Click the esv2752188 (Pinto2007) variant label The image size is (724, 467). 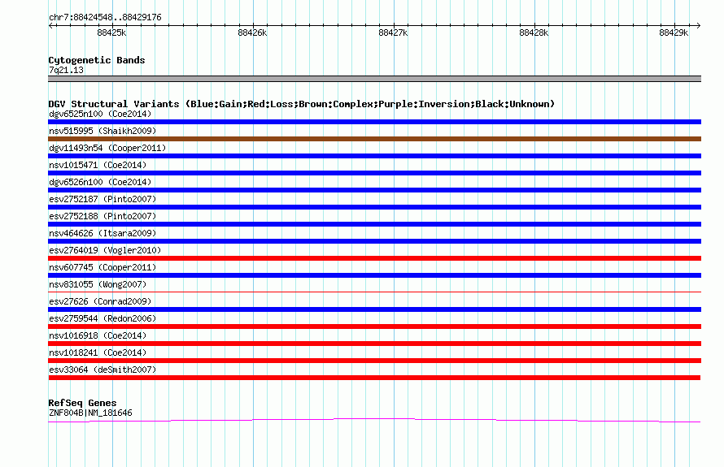tap(102, 216)
